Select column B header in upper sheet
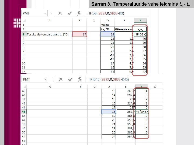Screen dimensions: 194x145 coord(79,20)
